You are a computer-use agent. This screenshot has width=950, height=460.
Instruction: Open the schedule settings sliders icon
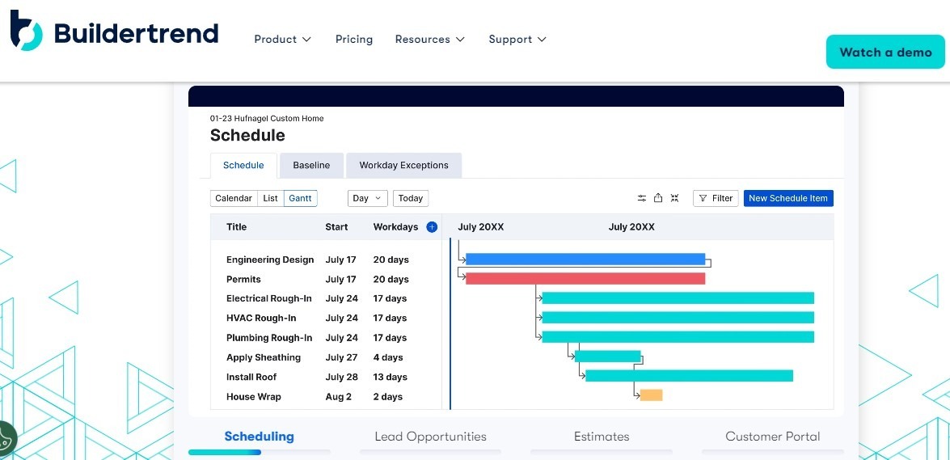tap(642, 198)
